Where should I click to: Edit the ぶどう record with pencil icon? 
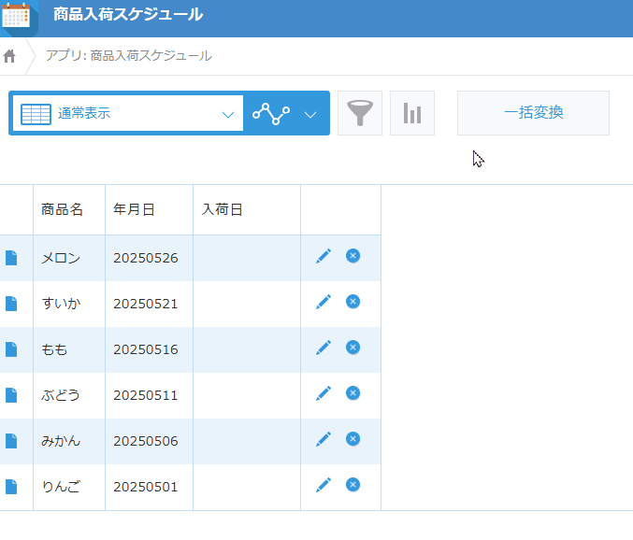pyautogui.click(x=324, y=393)
